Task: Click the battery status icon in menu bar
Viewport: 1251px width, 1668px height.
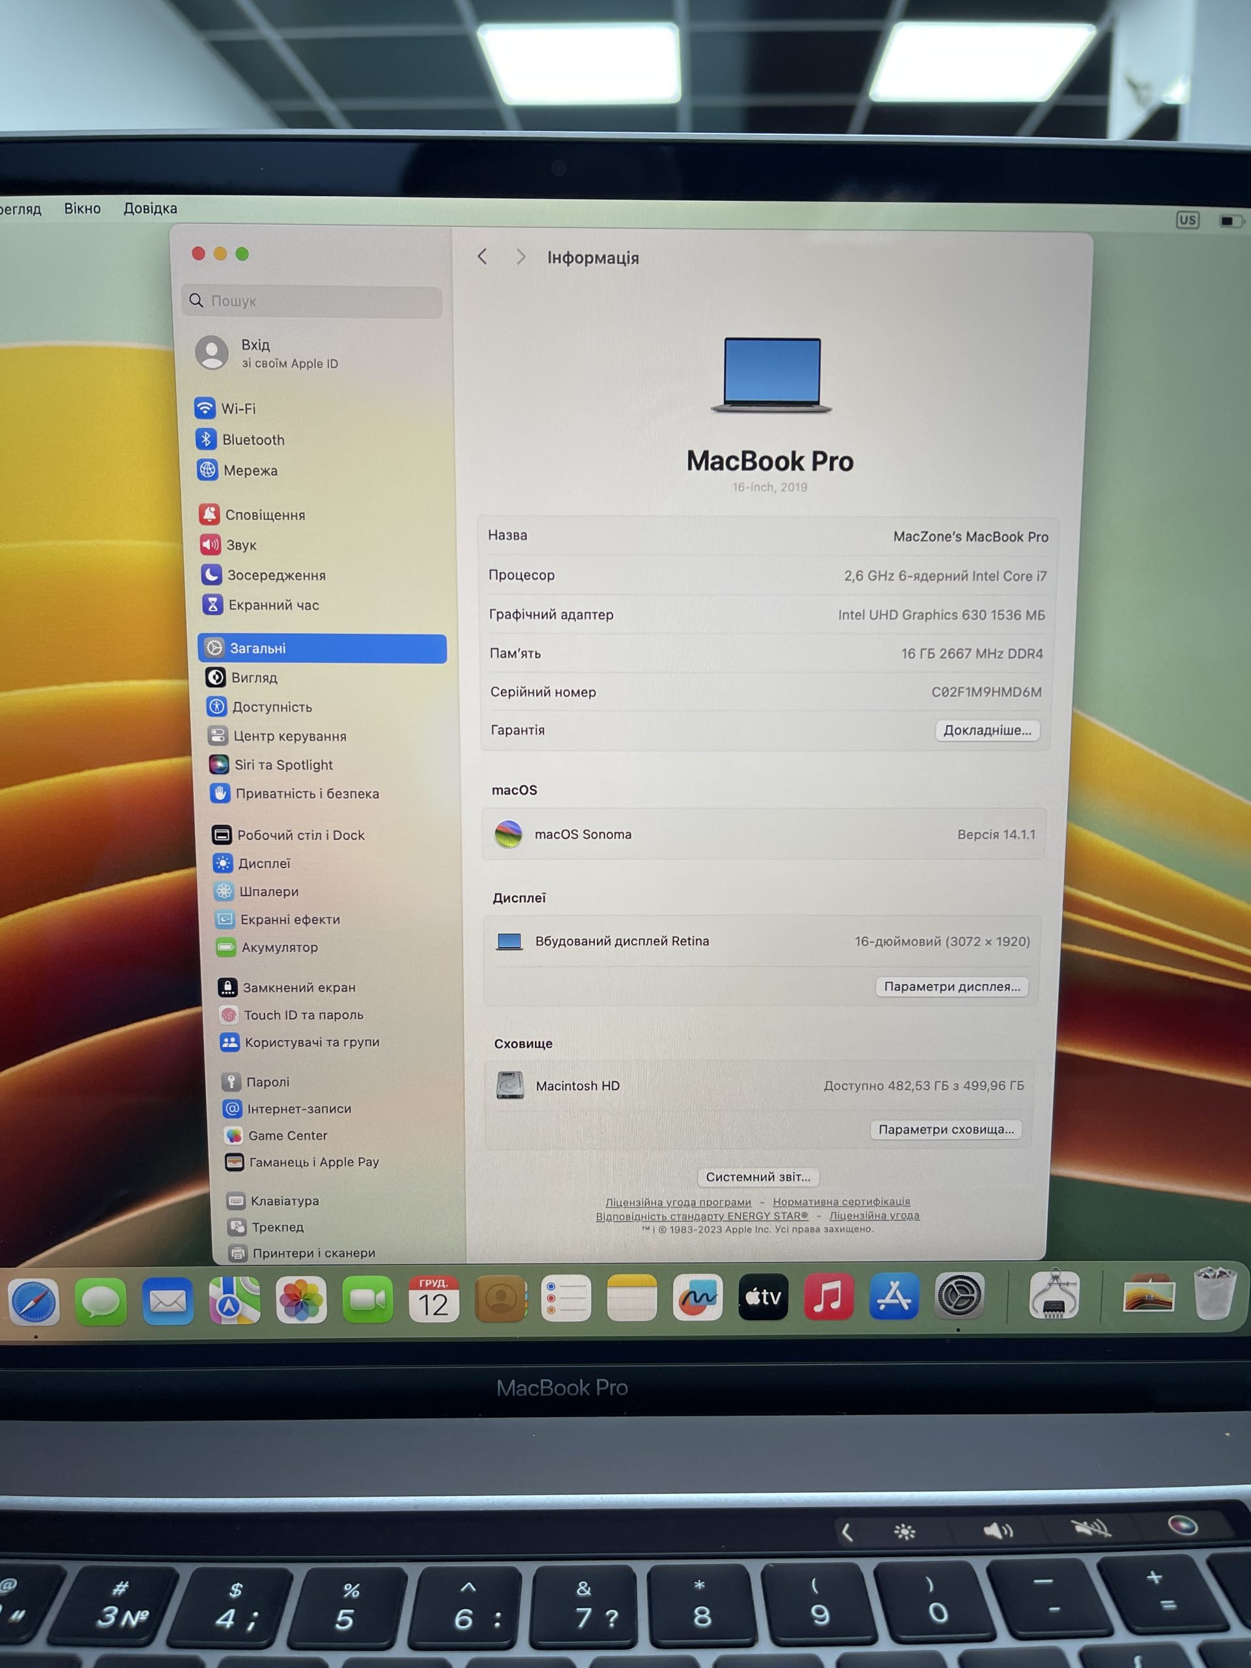Action: click(1231, 220)
